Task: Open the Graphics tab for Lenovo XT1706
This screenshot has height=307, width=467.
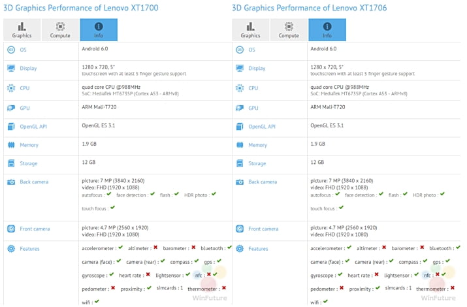Action: click(x=250, y=30)
